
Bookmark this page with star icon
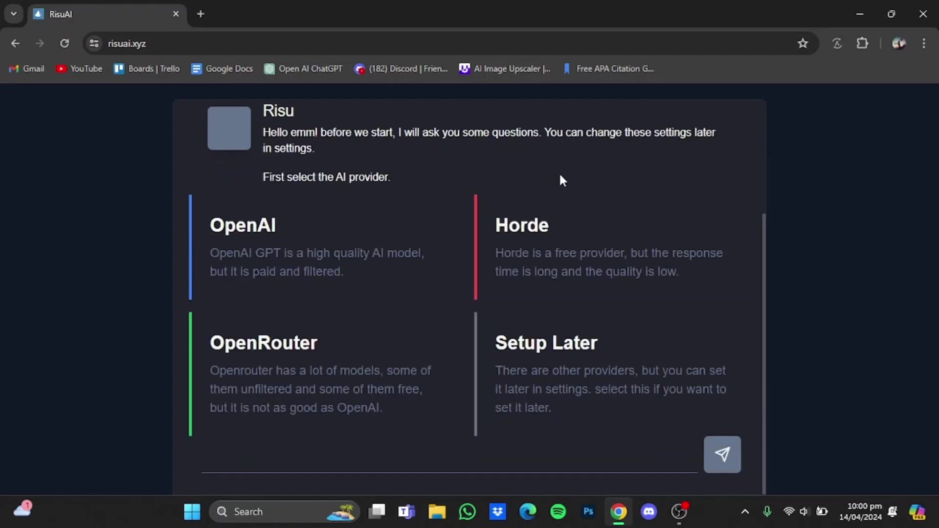point(803,44)
